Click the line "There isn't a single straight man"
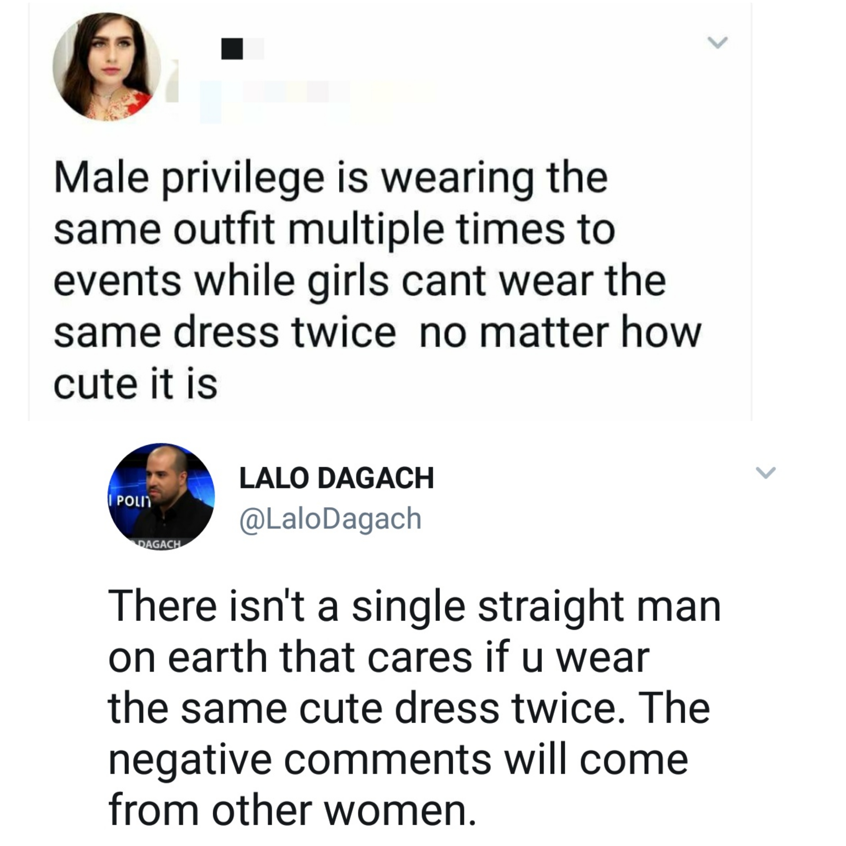This screenshot has height=846, width=846. [x=414, y=608]
